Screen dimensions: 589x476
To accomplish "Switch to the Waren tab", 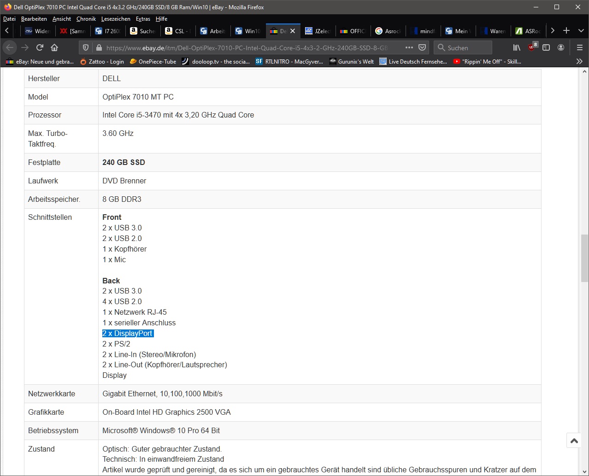I will [494, 31].
